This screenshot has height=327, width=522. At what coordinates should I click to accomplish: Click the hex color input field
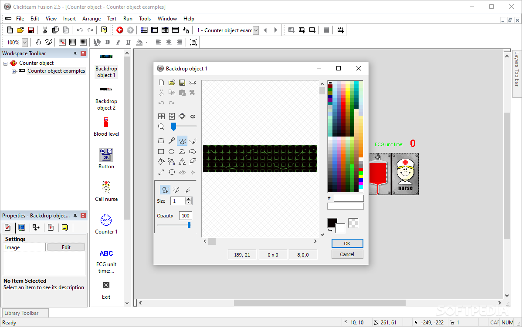coord(349,198)
